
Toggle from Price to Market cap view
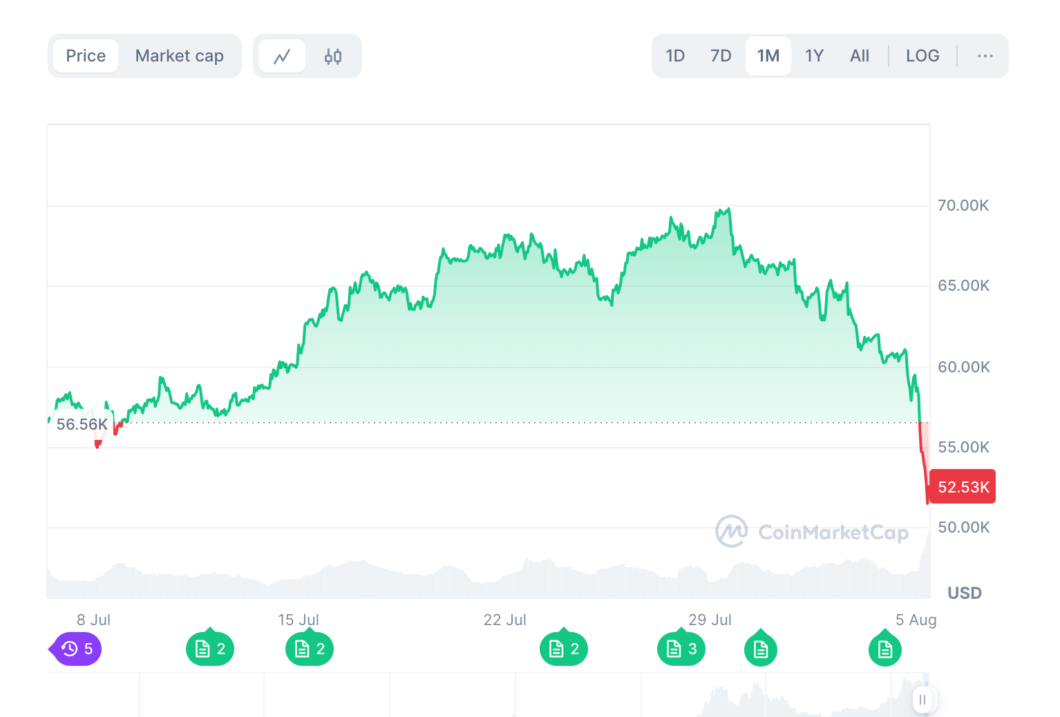point(180,56)
